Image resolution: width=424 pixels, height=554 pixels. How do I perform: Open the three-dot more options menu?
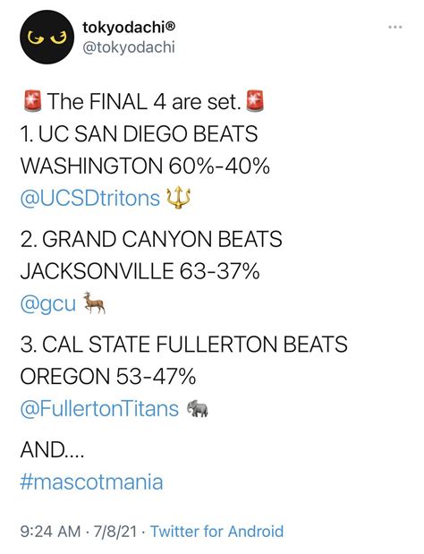(x=395, y=27)
